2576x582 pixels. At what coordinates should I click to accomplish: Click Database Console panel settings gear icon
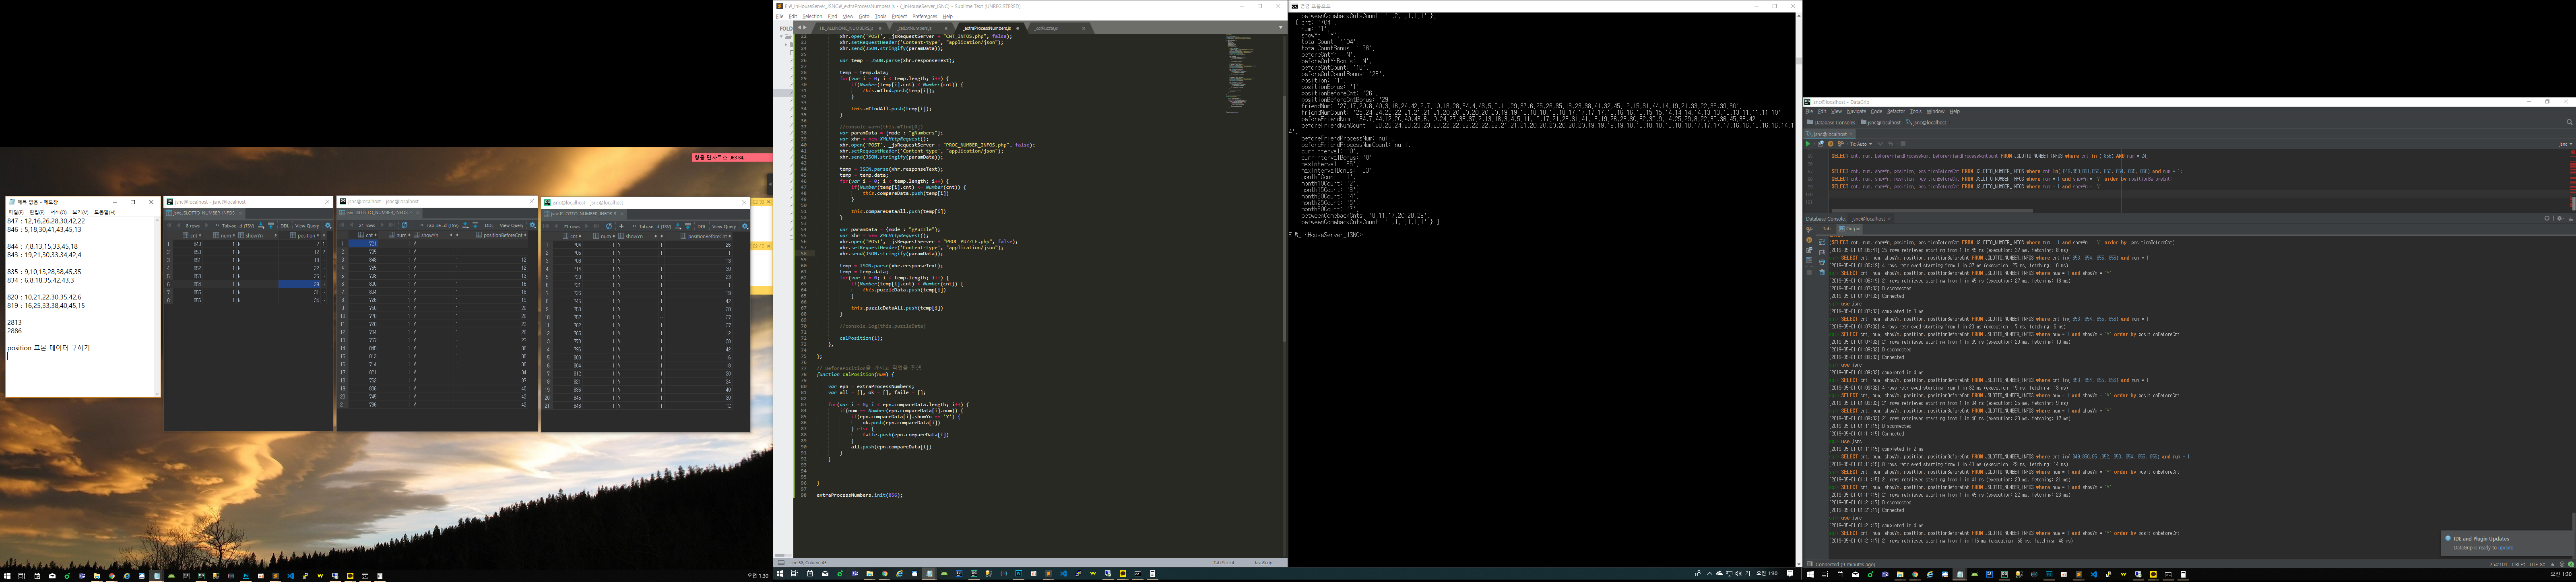(x=2560, y=218)
